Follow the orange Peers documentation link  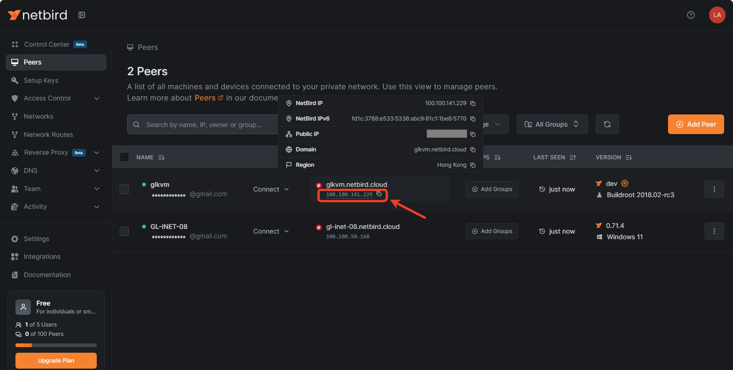[x=208, y=98]
